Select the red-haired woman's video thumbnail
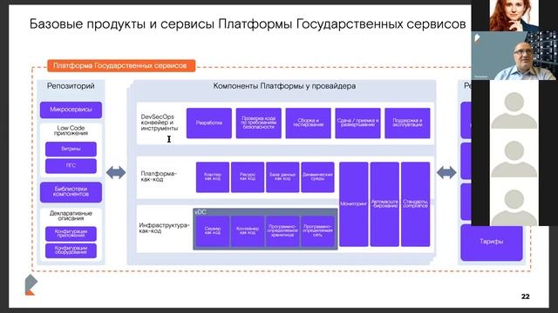Viewport: 558px width, 313px height. pos(514,16)
